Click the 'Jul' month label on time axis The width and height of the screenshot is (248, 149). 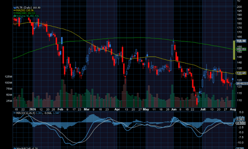pyautogui.click(x=203, y=109)
